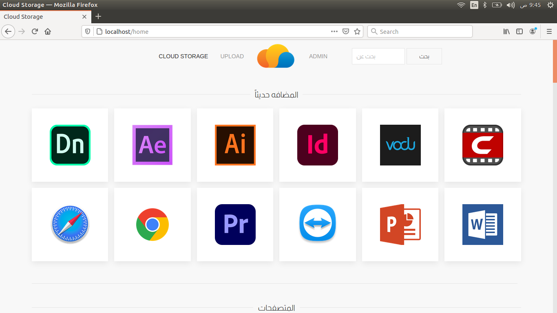
Task: Click the Microsoft Word icon
Action: coord(483,225)
